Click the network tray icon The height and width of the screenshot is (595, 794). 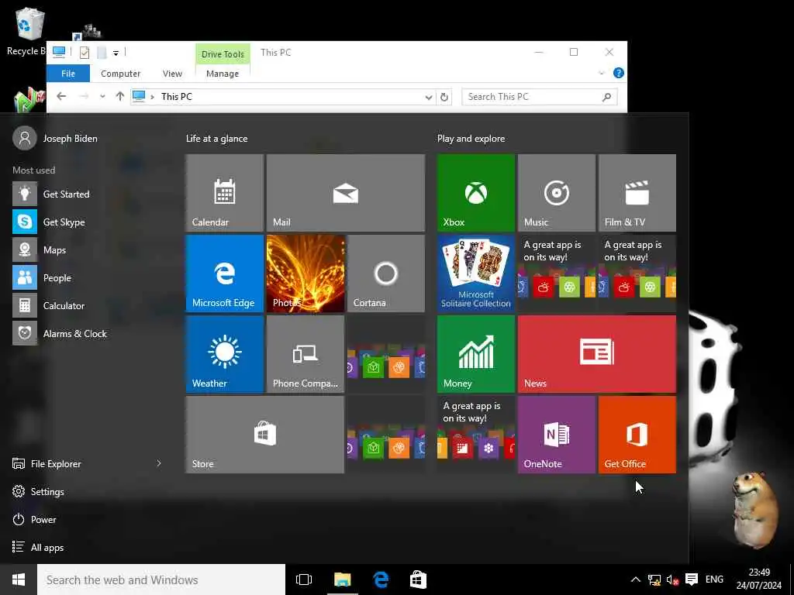coord(654,580)
